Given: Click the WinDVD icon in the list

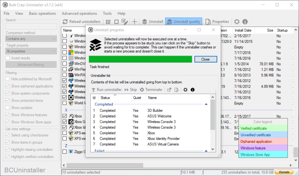Looking at the screenshot, I should (71, 64).
